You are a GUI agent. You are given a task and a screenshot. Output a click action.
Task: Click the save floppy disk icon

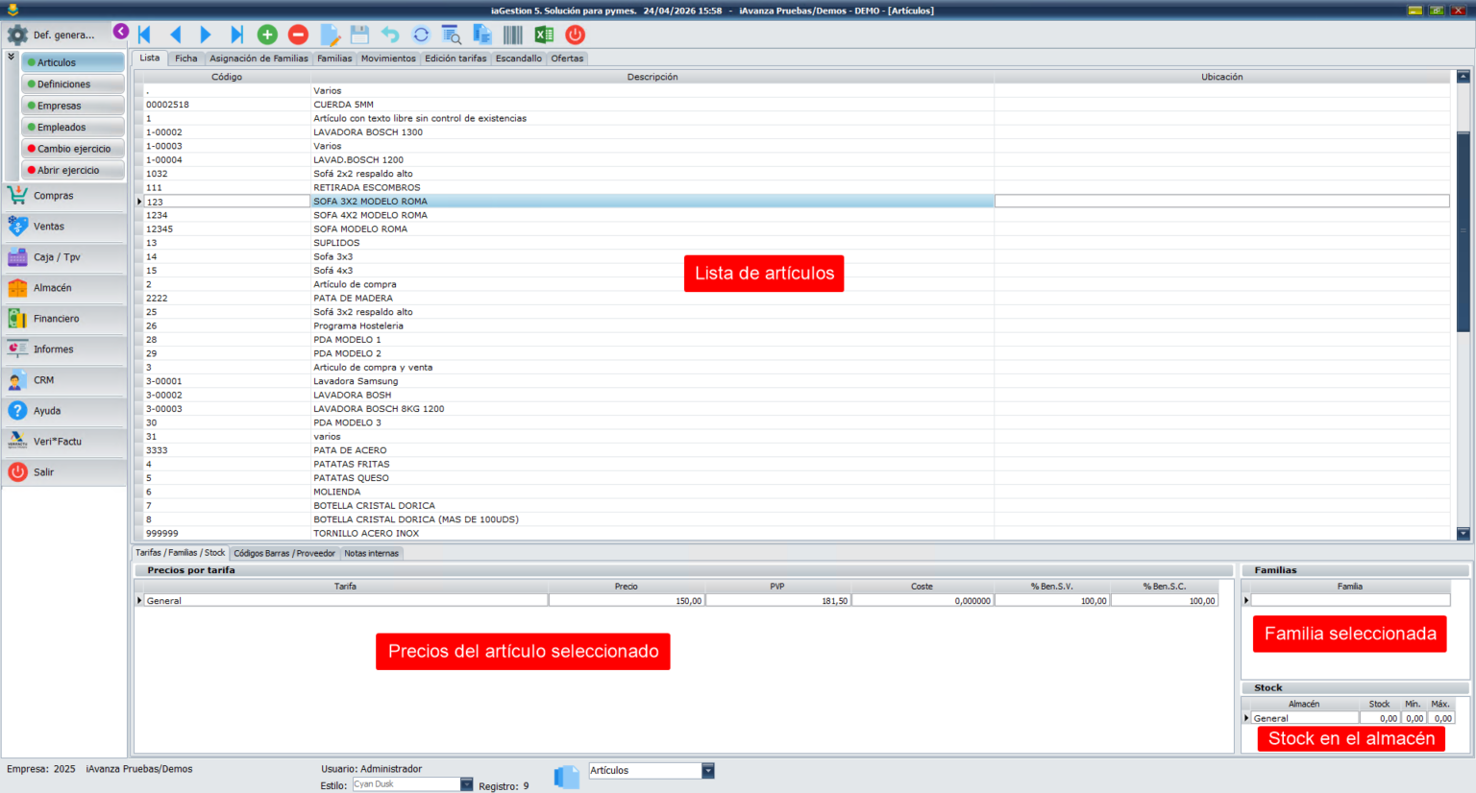point(359,35)
